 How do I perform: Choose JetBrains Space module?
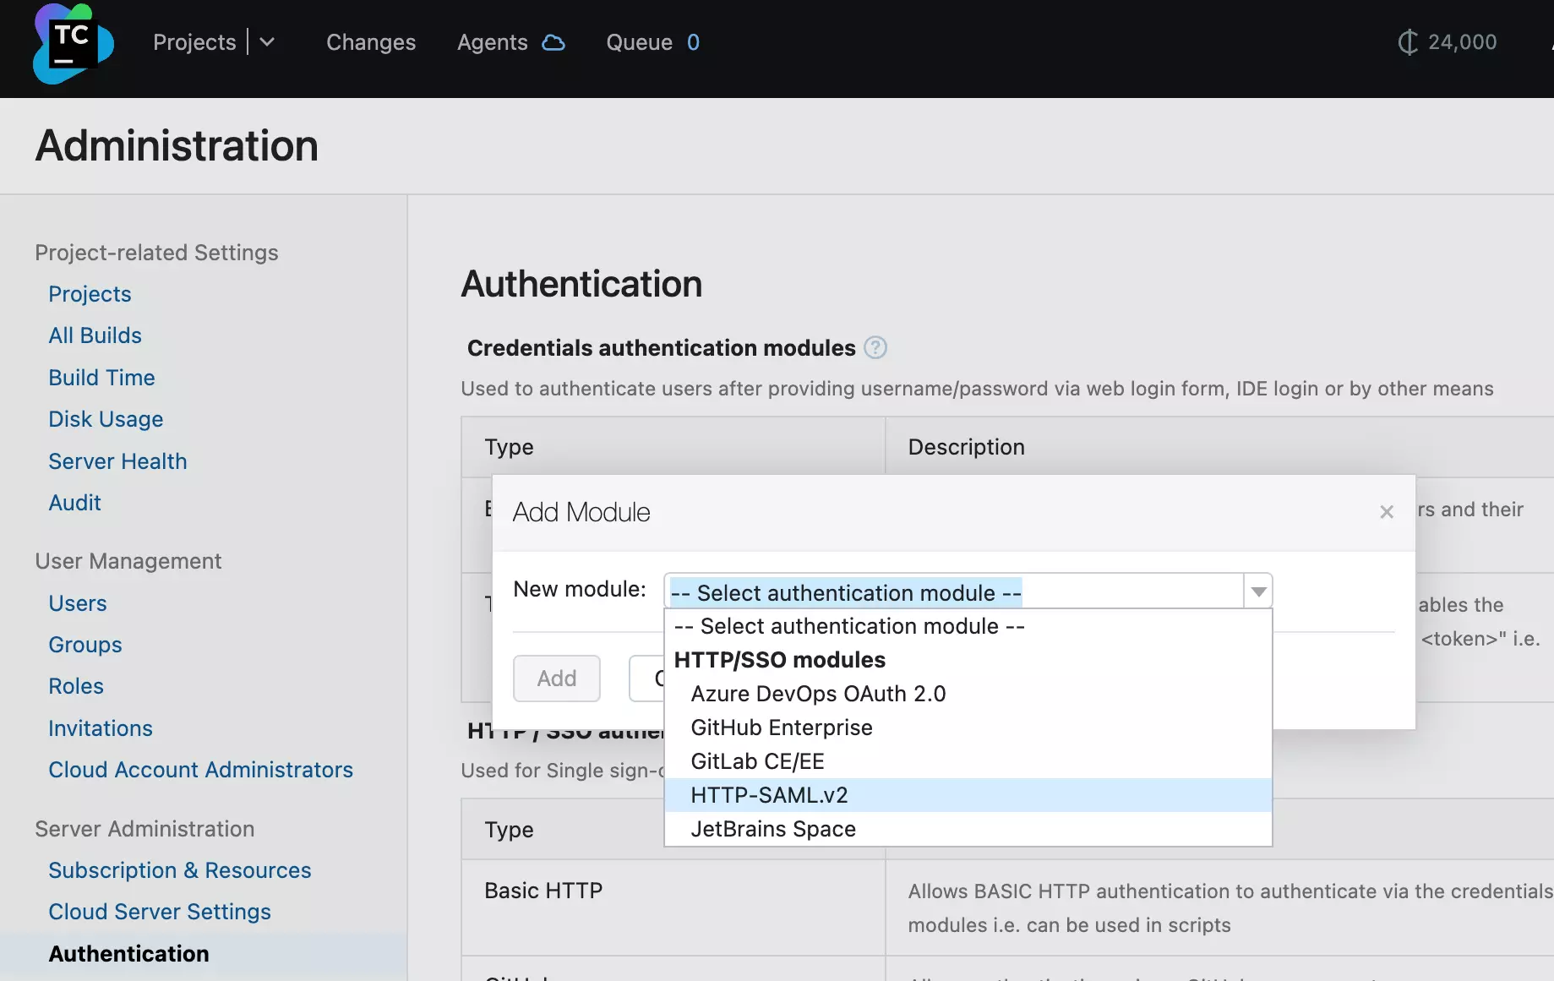(773, 829)
